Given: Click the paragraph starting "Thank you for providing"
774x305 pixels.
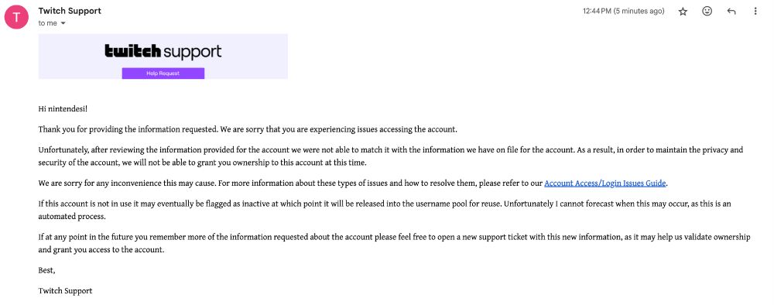Looking at the screenshot, I should coord(248,129).
